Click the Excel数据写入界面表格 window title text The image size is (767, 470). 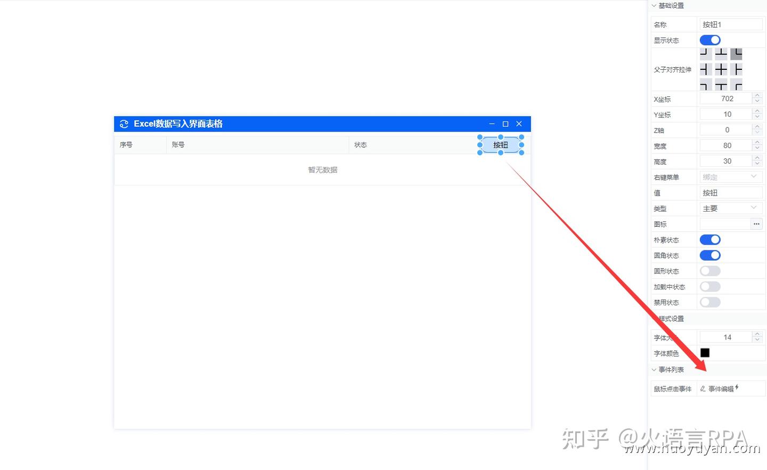click(x=178, y=124)
